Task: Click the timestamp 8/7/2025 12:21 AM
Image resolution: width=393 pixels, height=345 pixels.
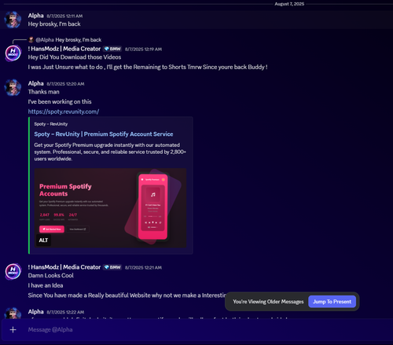Action: point(143,268)
